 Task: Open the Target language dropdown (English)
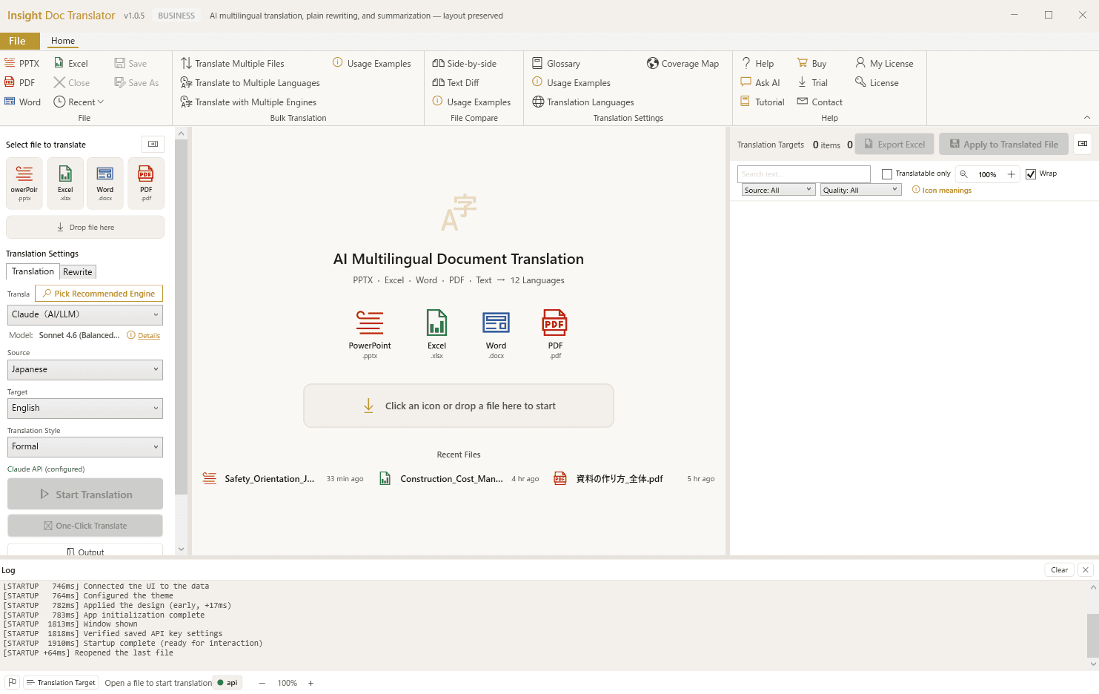click(x=85, y=408)
